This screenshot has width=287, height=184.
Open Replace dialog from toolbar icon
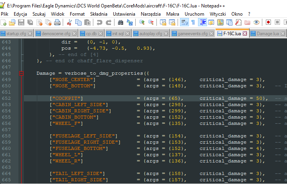tap(130, 22)
